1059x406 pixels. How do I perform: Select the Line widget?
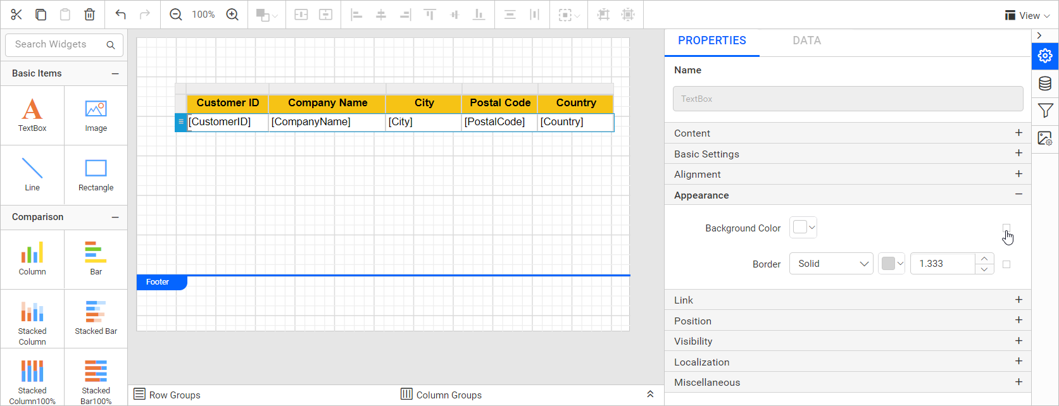tap(32, 175)
